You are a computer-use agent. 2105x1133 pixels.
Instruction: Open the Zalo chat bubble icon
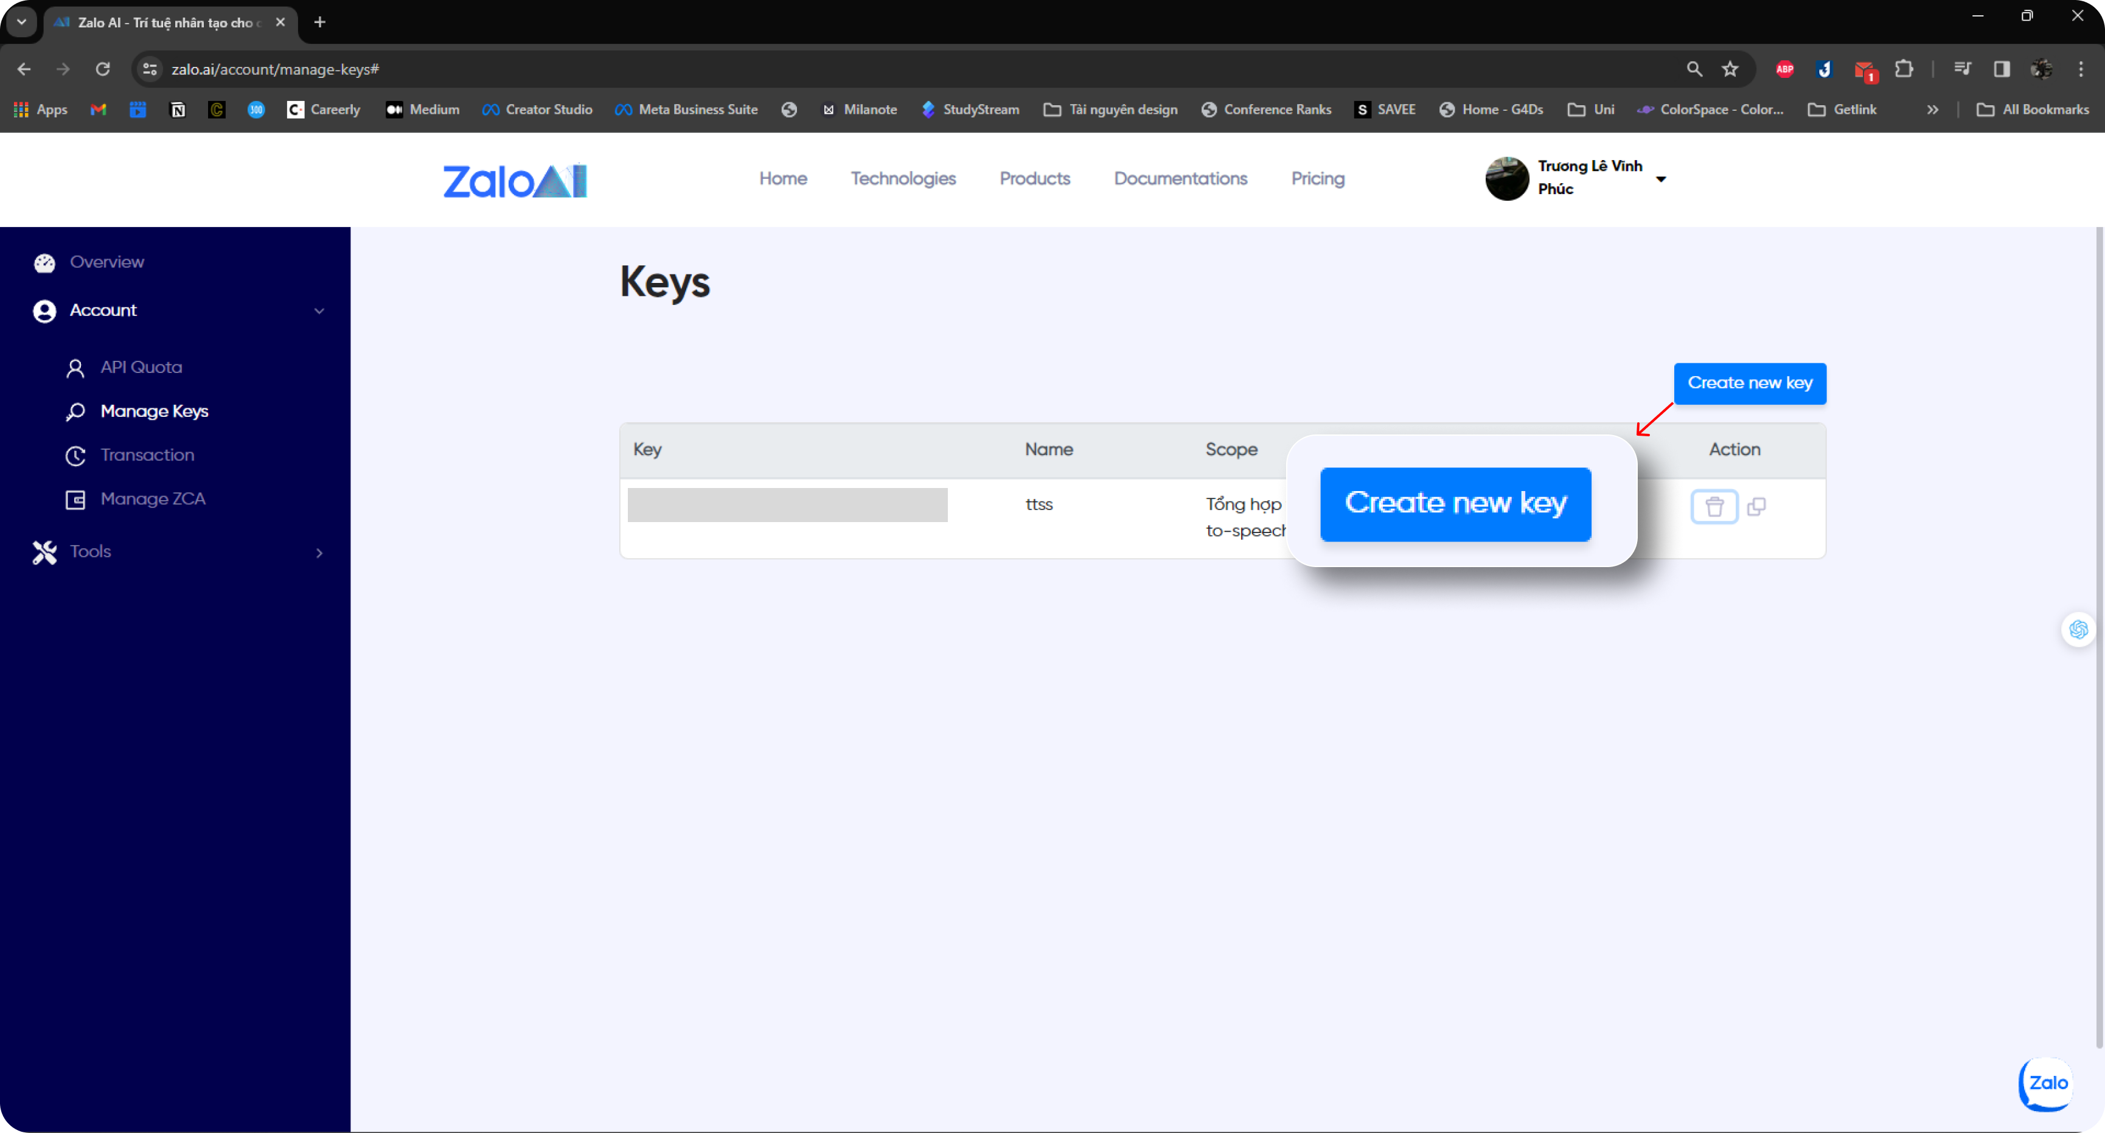2045,1083
